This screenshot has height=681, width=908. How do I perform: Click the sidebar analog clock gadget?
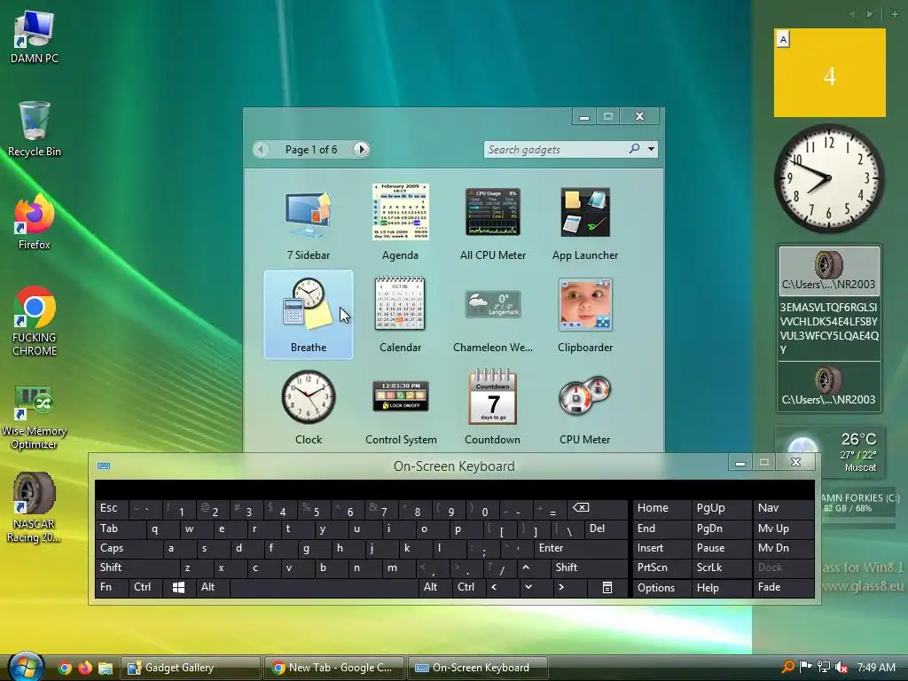(x=829, y=177)
